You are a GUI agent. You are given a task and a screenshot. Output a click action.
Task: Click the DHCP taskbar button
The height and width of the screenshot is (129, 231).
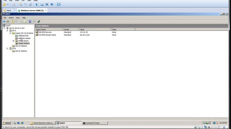pos(69,123)
